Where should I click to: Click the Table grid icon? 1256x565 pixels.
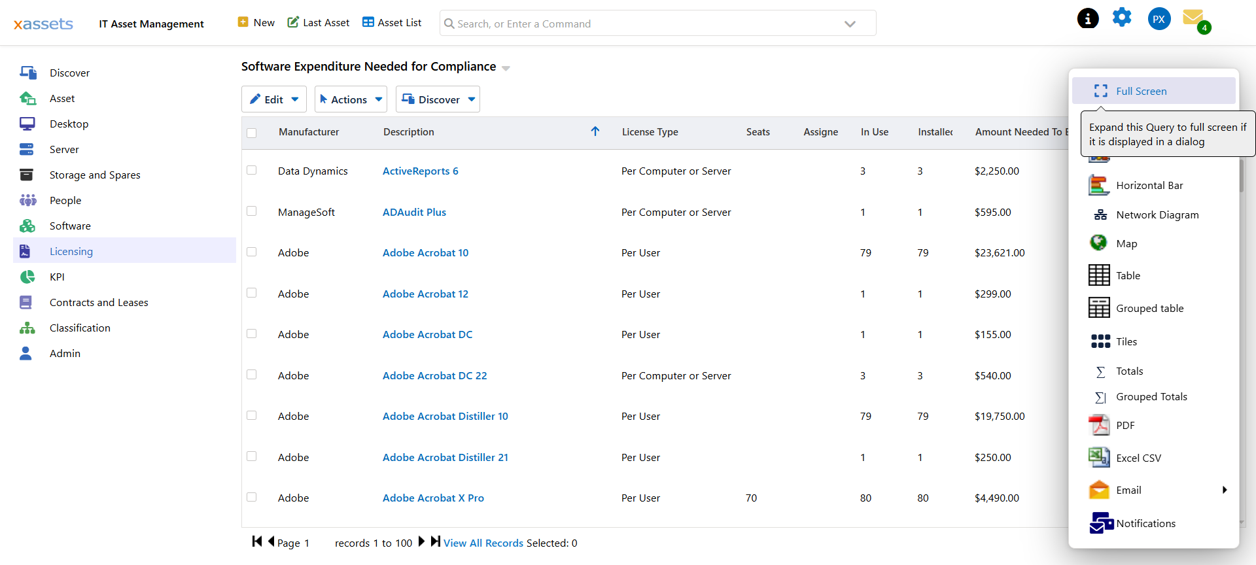pos(1099,275)
